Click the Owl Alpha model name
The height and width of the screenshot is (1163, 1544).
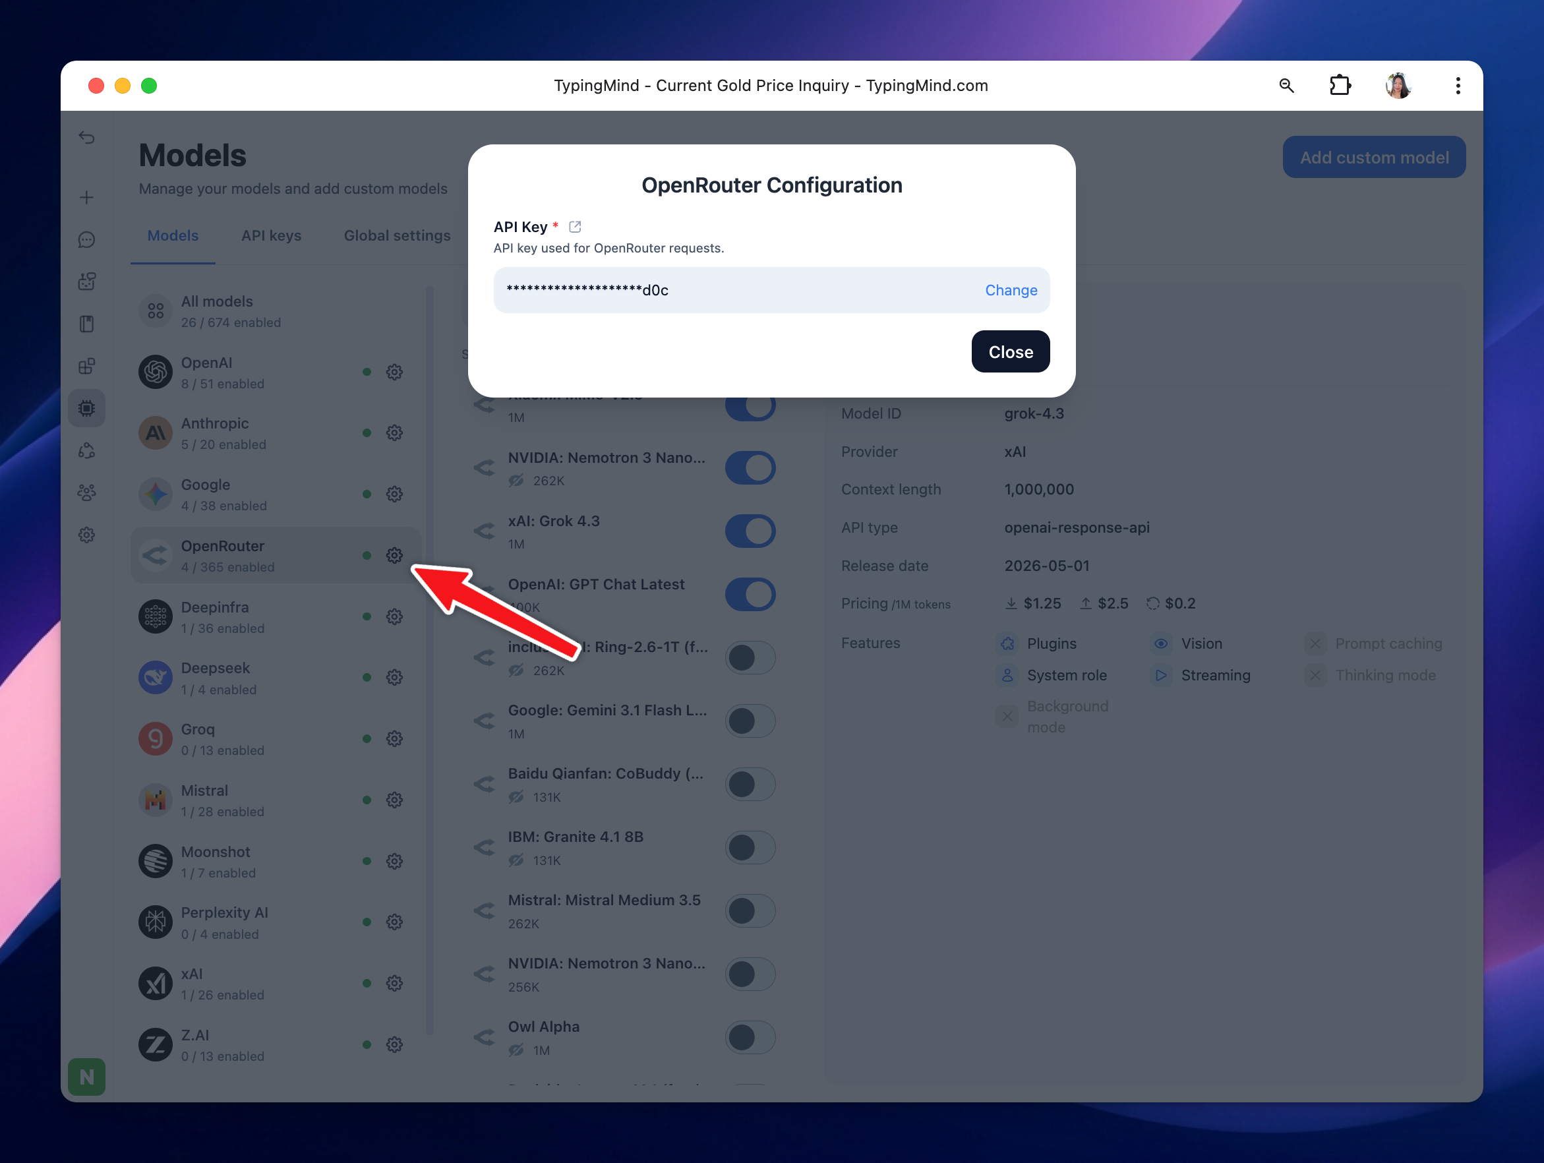coord(544,1027)
